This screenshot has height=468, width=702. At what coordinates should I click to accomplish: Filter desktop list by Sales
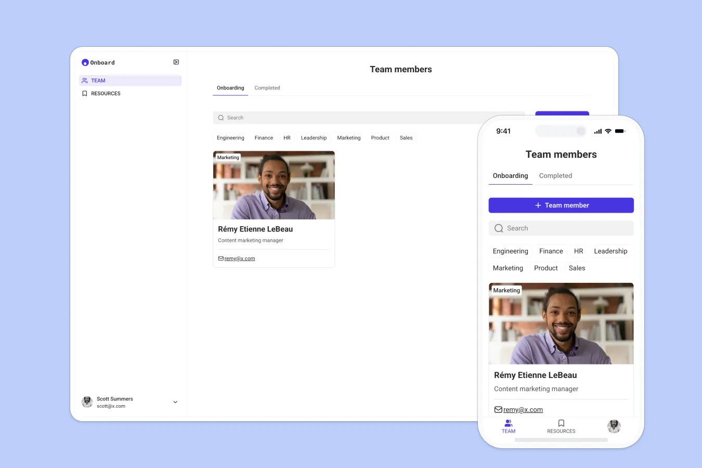[x=406, y=138]
